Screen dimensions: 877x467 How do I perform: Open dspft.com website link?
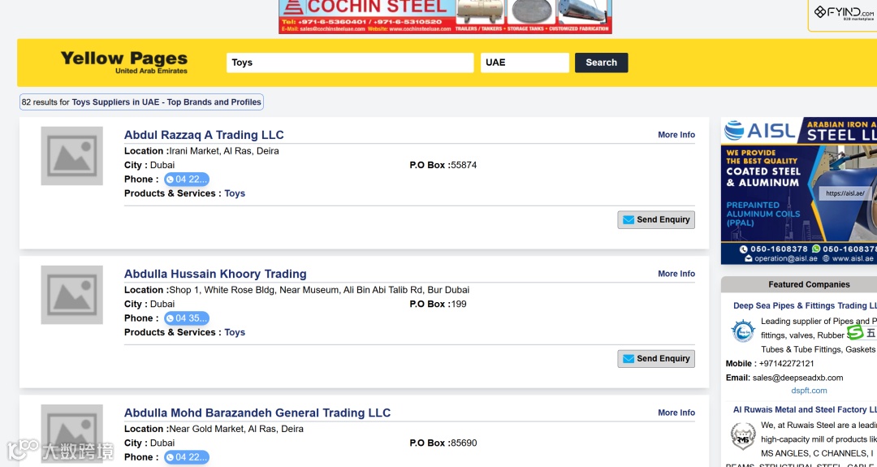[x=809, y=391]
